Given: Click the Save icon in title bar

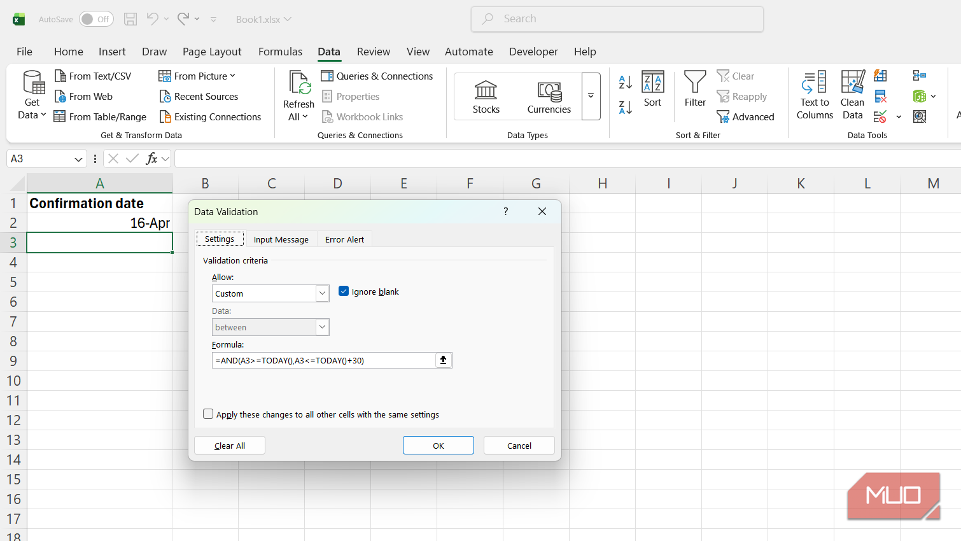Looking at the screenshot, I should (x=130, y=19).
